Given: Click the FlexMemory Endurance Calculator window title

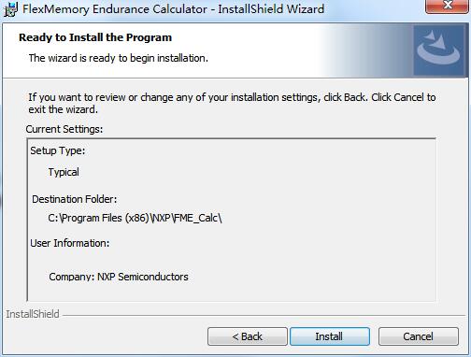Looking at the screenshot, I should 173,9.
